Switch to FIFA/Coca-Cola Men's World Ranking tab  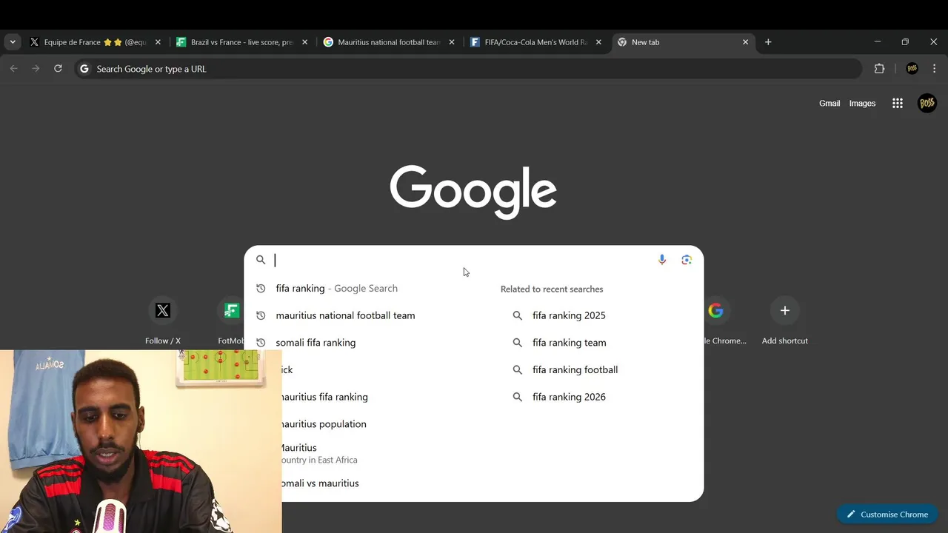pos(535,42)
